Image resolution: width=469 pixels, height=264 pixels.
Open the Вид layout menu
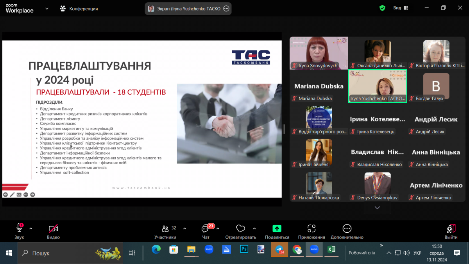click(400, 8)
